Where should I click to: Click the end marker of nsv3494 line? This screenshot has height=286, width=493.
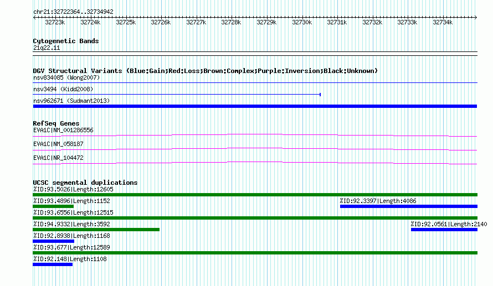pos(320,95)
